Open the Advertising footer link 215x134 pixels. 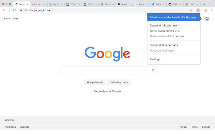tap(10, 127)
